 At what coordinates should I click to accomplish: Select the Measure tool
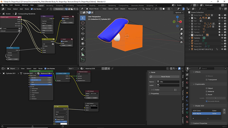[83, 54]
